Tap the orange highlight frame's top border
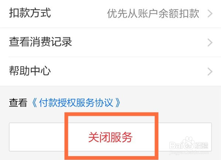The image size is (221, 160). click(111, 114)
